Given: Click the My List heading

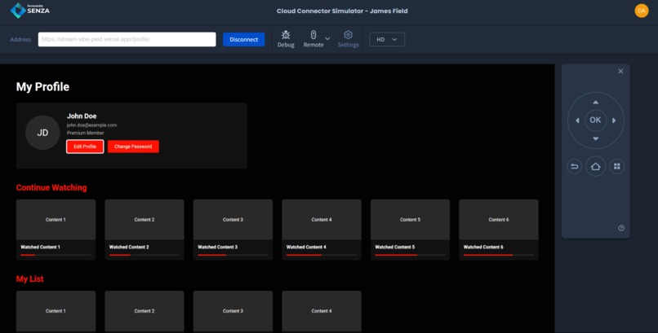Looking at the screenshot, I should [29, 279].
